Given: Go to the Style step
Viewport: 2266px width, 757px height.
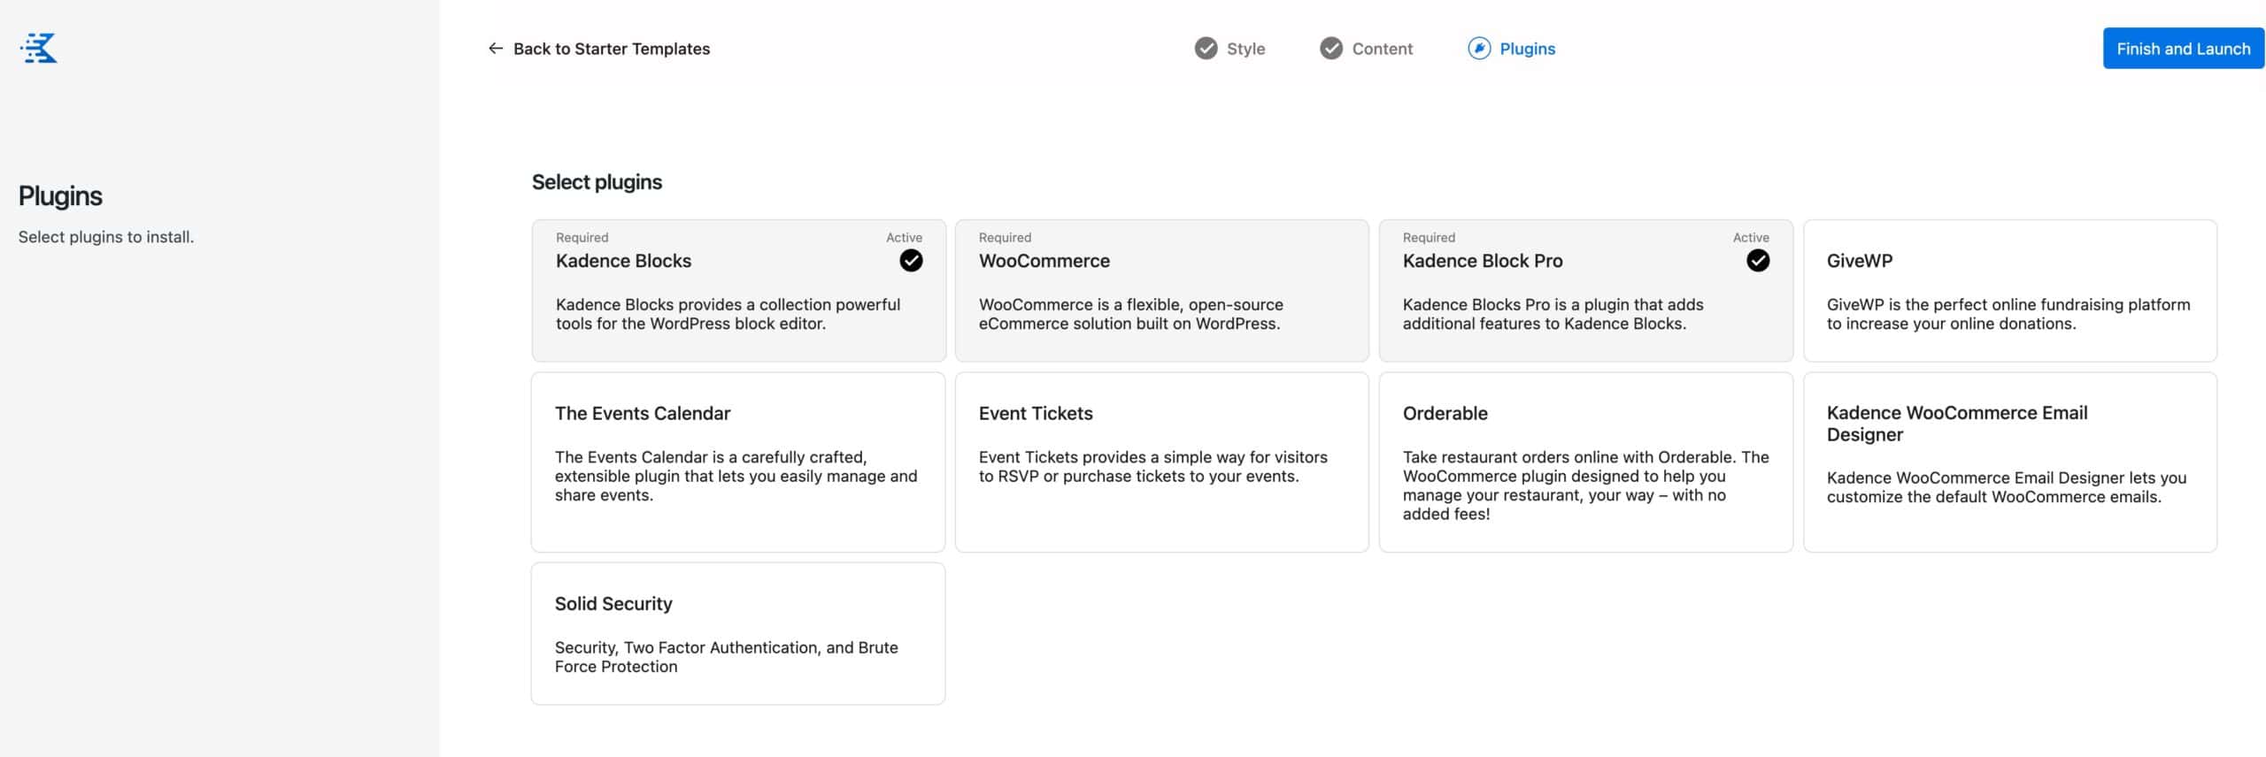Looking at the screenshot, I should pyautogui.click(x=1245, y=49).
